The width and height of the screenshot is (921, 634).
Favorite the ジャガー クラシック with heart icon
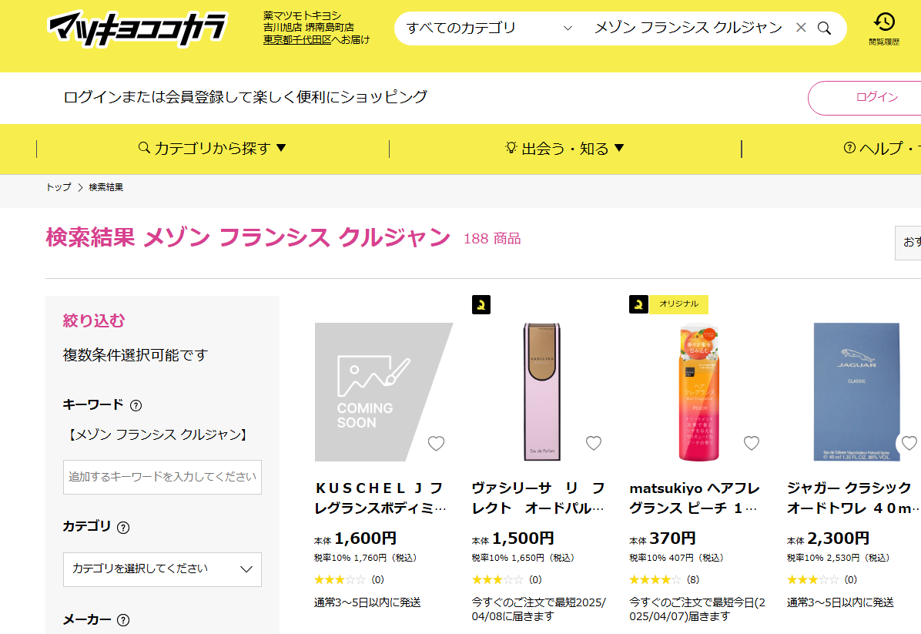(x=909, y=443)
